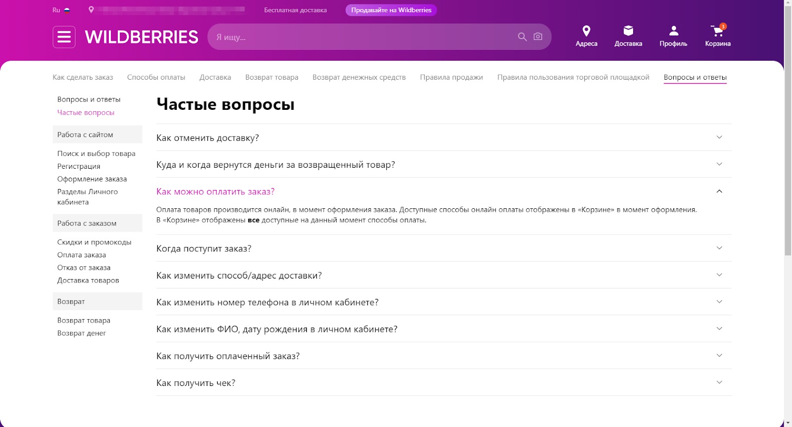Collapse chevron for Как можно оплатить заказ?

pyautogui.click(x=719, y=191)
